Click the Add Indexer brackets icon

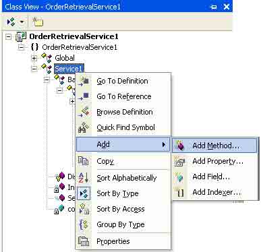click(x=180, y=193)
